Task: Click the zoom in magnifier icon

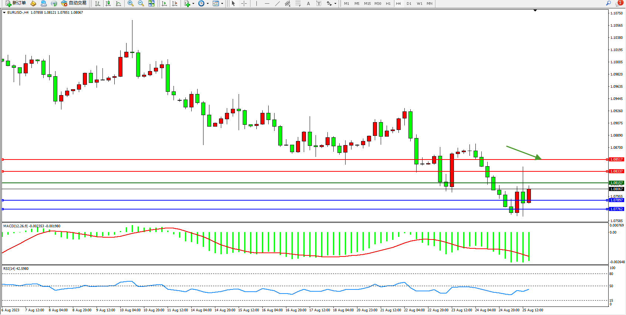Action: click(x=130, y=4)
